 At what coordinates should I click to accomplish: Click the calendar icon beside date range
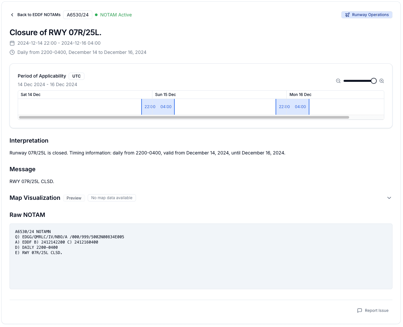(12, 43)
